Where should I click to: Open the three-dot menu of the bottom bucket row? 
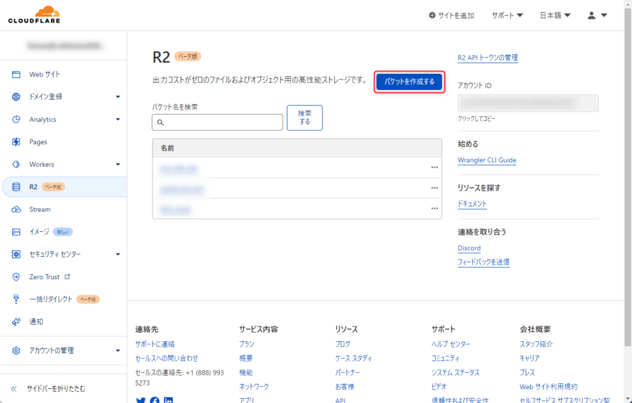click(x=434, y=208)
